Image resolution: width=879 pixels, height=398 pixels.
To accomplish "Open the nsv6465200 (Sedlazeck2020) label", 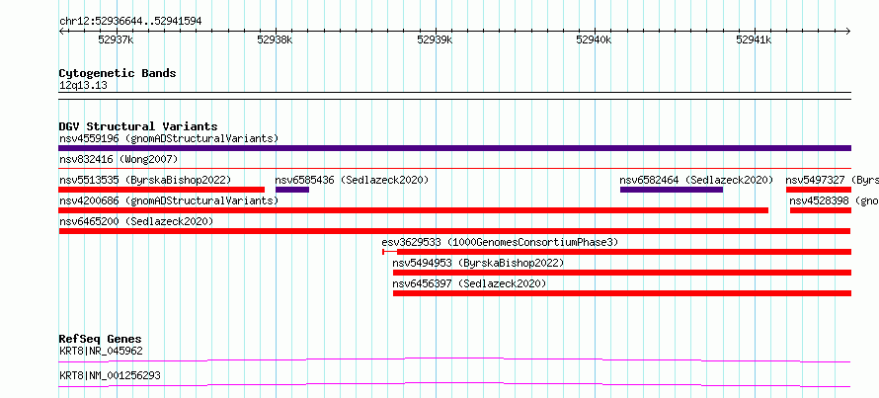I will pyautogui.click(x=136, y=221).
